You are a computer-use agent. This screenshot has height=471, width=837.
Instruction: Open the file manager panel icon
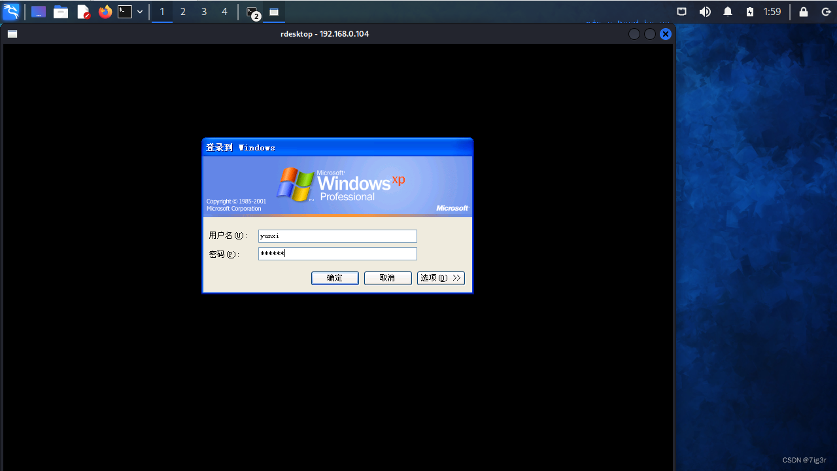point(61,12)
